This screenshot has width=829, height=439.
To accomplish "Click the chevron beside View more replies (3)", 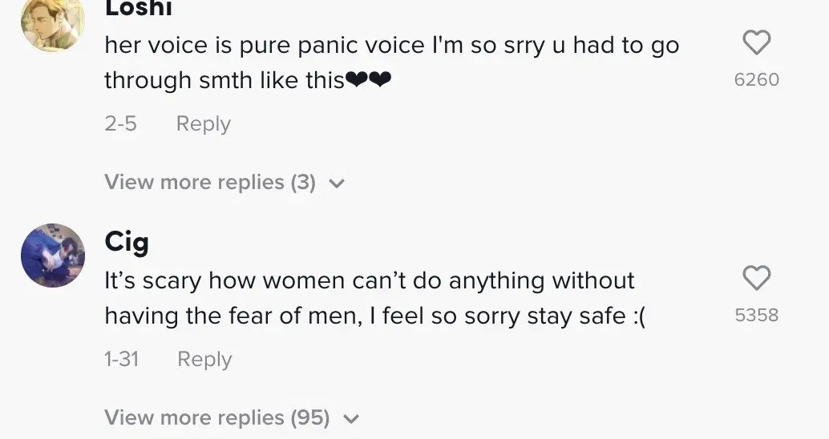I will (x=338, y=183).
